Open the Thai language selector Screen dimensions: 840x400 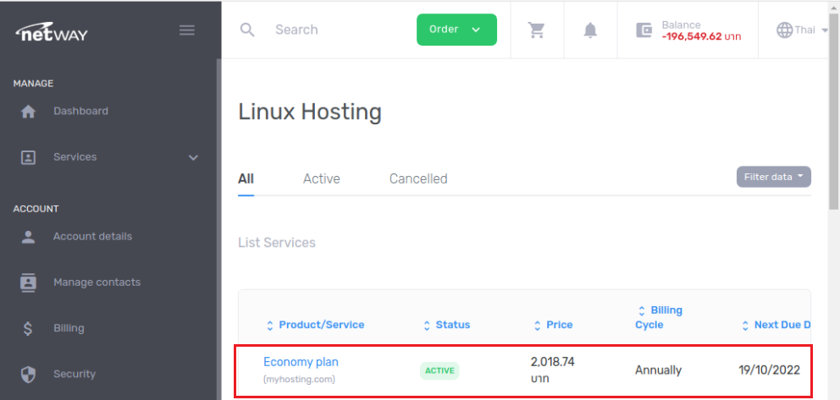click(801, 30)
